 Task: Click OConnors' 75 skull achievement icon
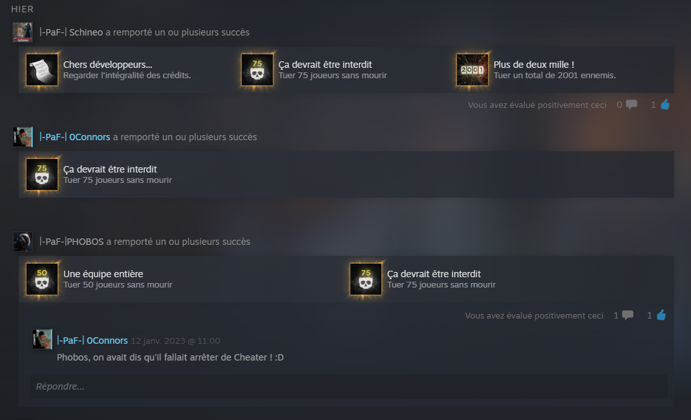click(x=42, y=174)
